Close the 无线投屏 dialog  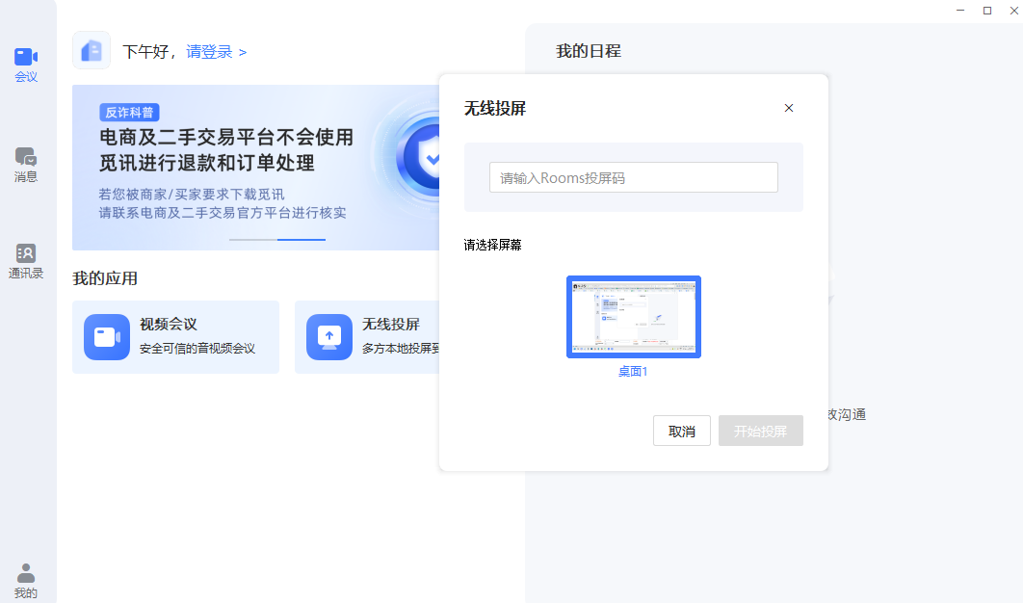(x=789, y=108)
